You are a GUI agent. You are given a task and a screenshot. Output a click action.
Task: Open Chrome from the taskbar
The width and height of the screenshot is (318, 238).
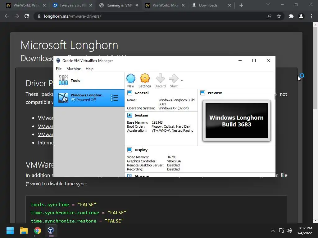tap(37, 231)
